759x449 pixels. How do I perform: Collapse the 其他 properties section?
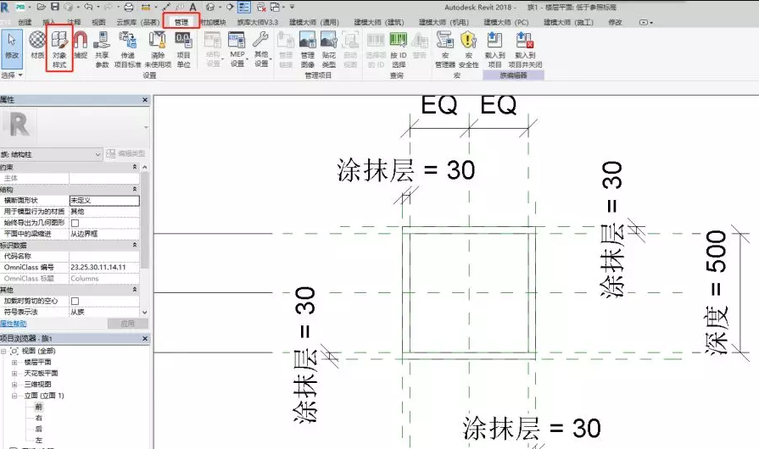(135, 290)
